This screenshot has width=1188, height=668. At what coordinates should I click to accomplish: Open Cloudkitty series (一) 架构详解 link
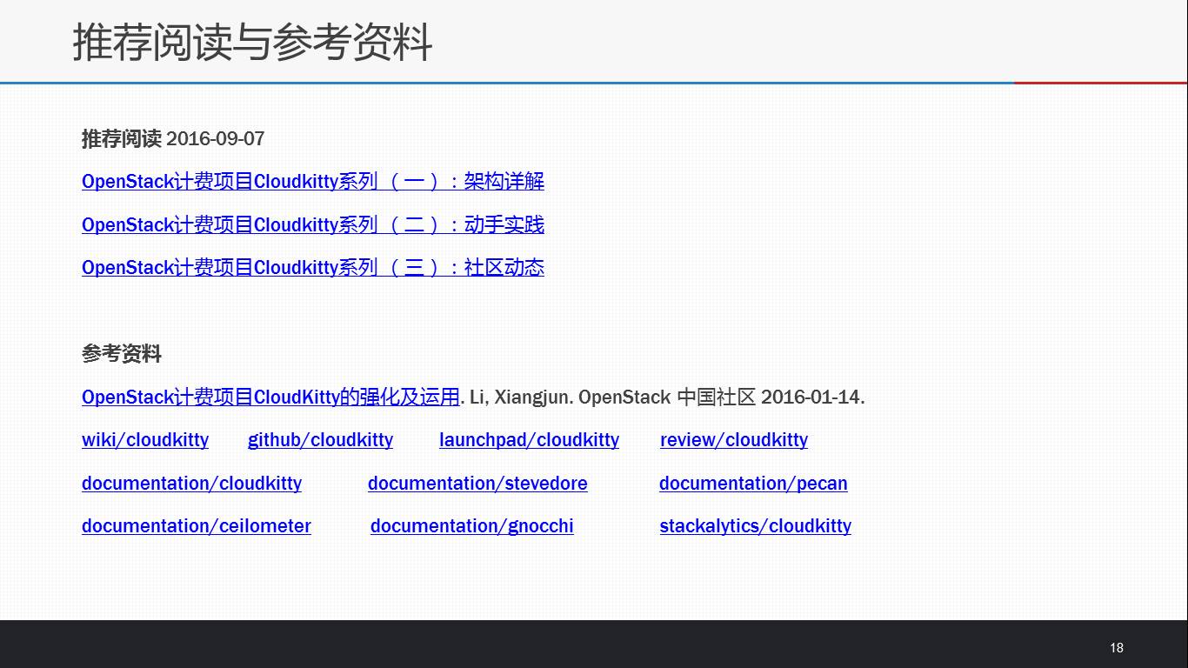(313, 181)
